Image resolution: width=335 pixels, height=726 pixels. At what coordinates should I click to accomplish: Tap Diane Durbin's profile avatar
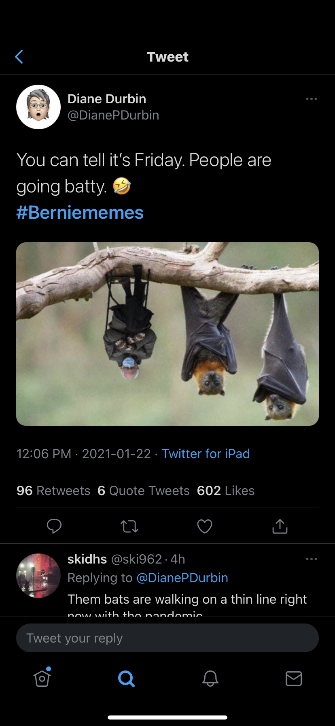coord(38,107)
